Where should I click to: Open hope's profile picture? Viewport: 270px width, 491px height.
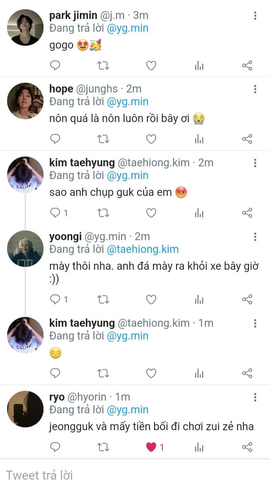(25, 101)
